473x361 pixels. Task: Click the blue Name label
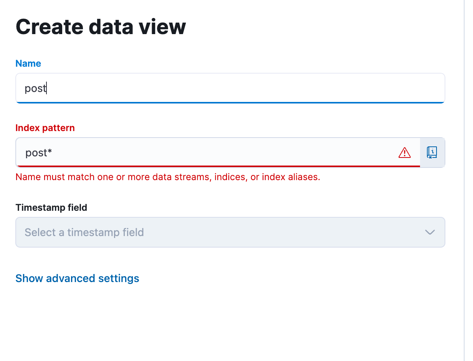pos(28,64)
